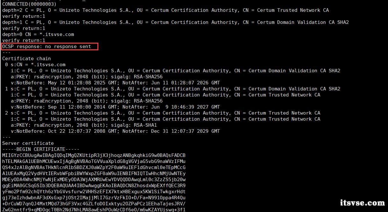This screenshot has width=388, height=212.
Task: Click the red-boxed OCSP response text
Action: (46, 46)
